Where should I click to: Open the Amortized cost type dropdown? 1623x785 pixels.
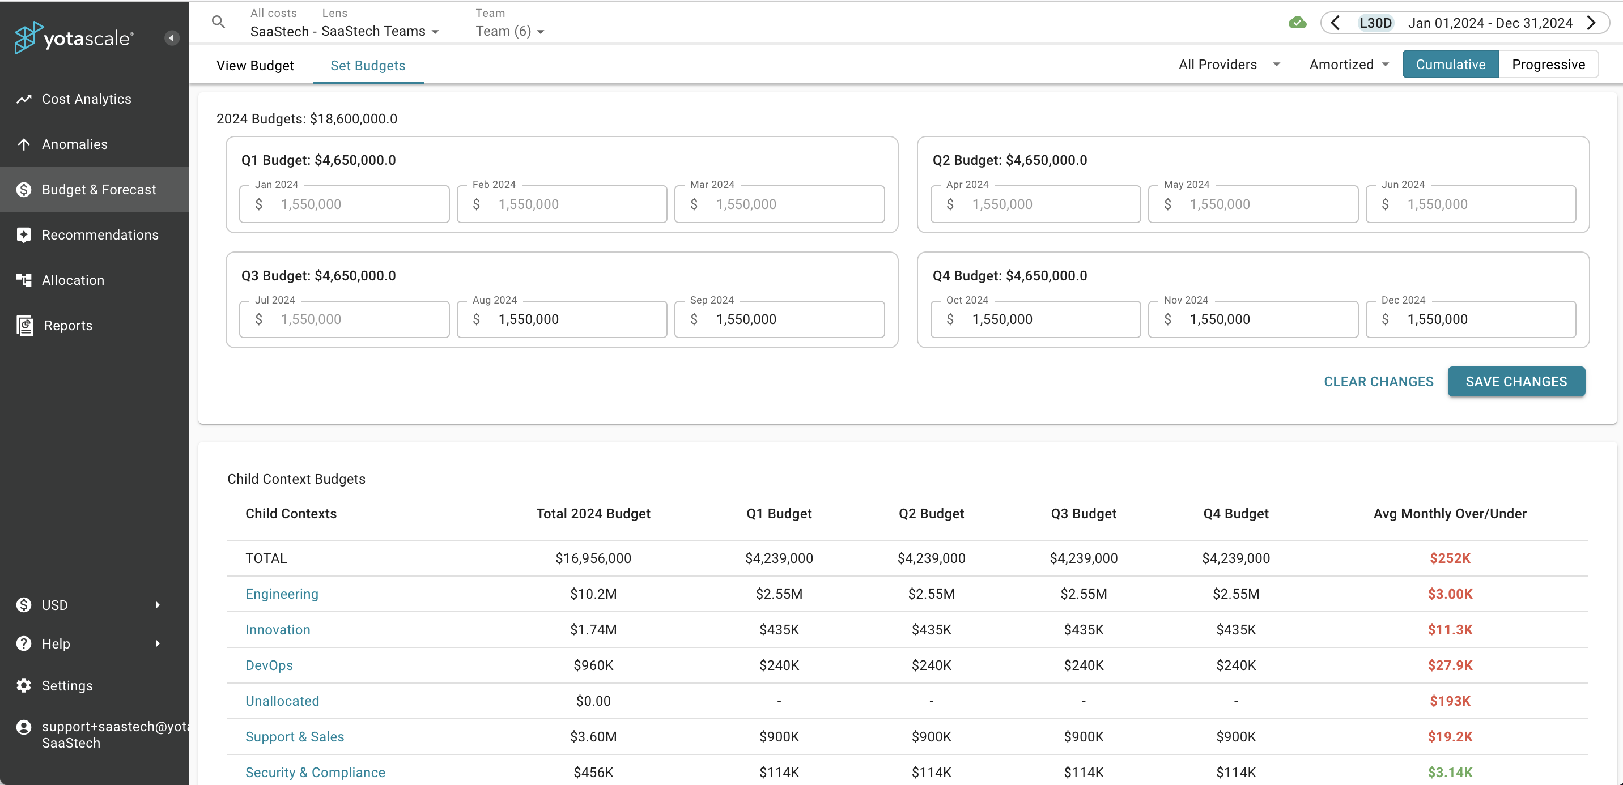click(1349, 64)
